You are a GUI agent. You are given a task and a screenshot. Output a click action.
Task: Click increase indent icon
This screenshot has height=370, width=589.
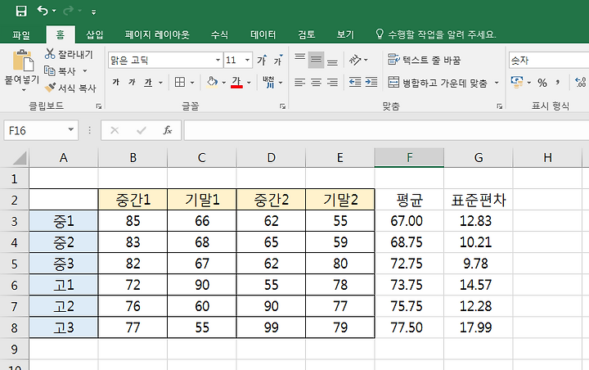[371, 82]
